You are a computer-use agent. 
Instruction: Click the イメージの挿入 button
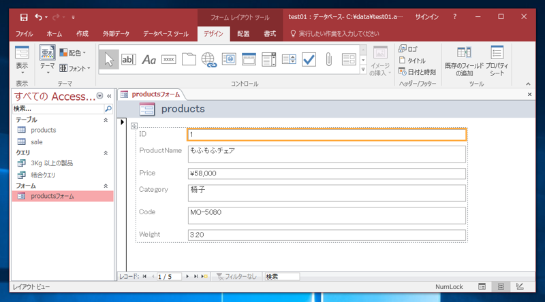[x=380, y=61]
